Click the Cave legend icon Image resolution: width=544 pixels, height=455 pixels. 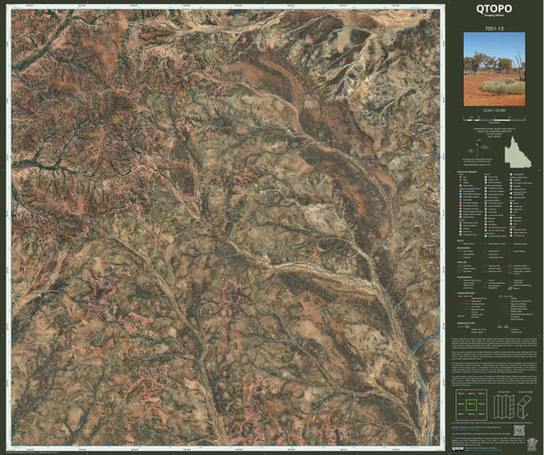511,224
